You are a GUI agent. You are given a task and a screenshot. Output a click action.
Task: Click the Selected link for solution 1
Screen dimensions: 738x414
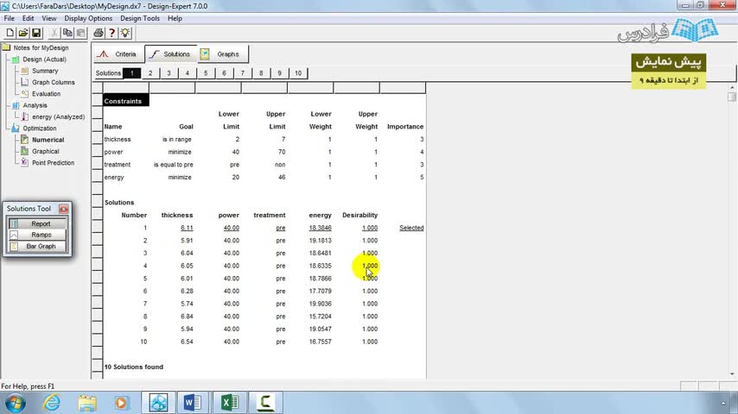click(411, 228)
